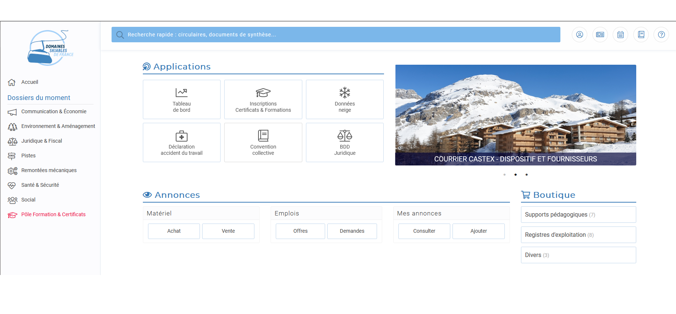Select the third carousel dot indicator
Image resolution: width=676 pixels, height=314 pixels.
(x=527, y=175)
